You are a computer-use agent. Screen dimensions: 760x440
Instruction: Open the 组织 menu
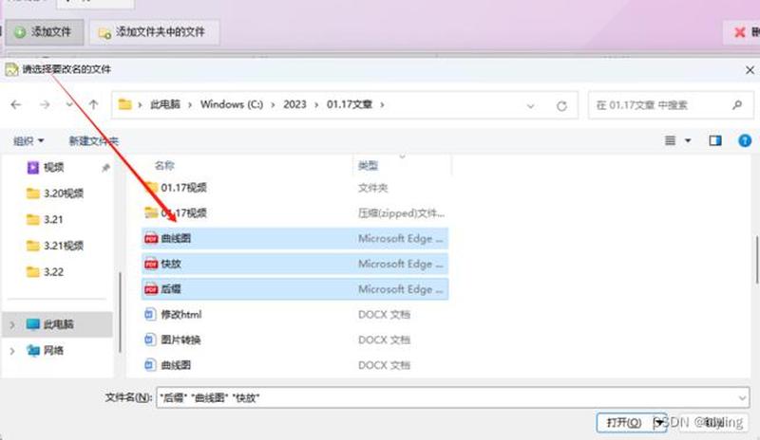28,141
